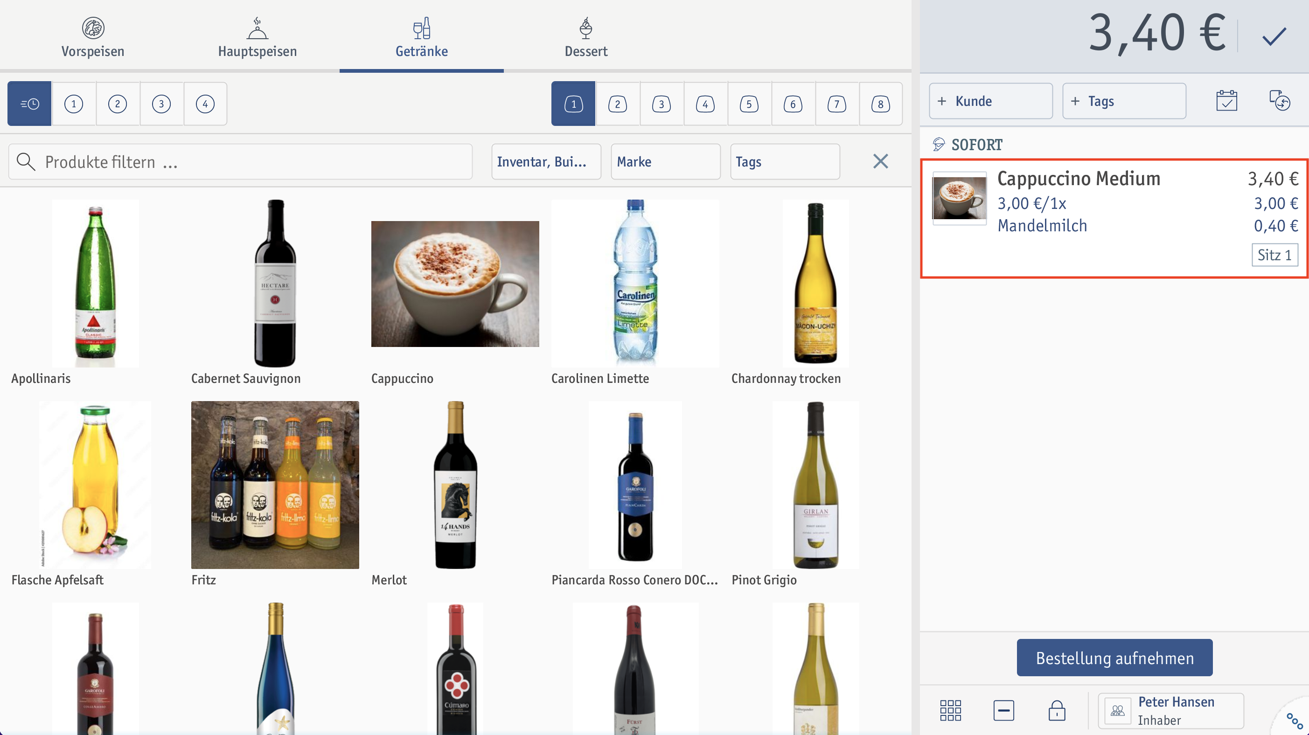The height and width of the screenshot is (735, 1309).
Task: Open the order history refresh icon
Action: click(x=1279, y=101)
